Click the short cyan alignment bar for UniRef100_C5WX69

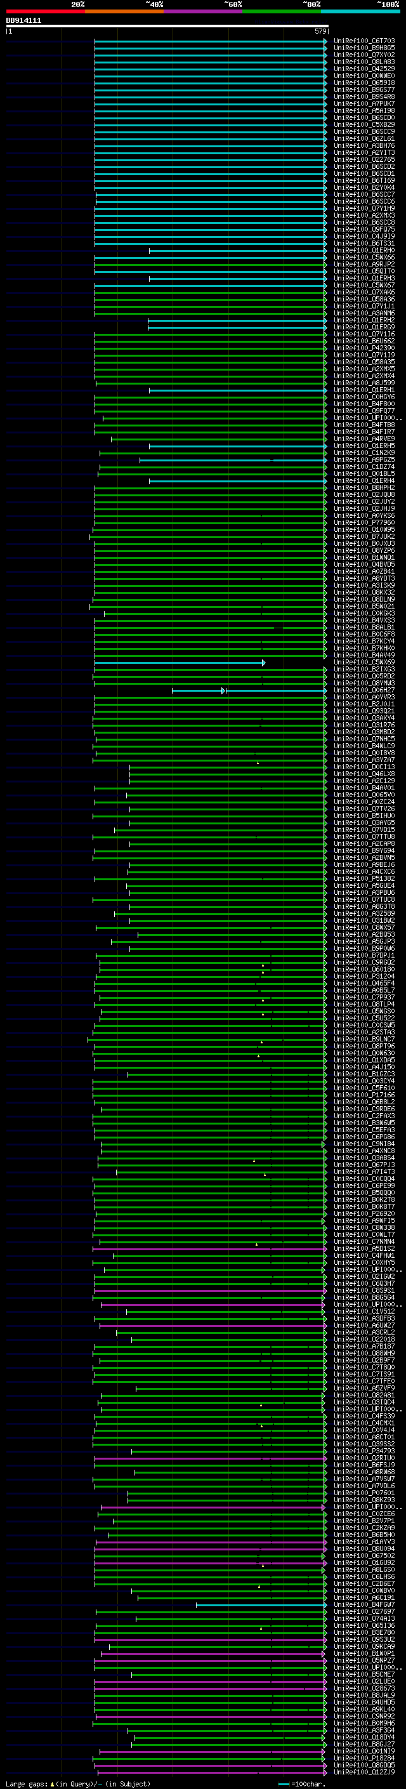[180, 663]
